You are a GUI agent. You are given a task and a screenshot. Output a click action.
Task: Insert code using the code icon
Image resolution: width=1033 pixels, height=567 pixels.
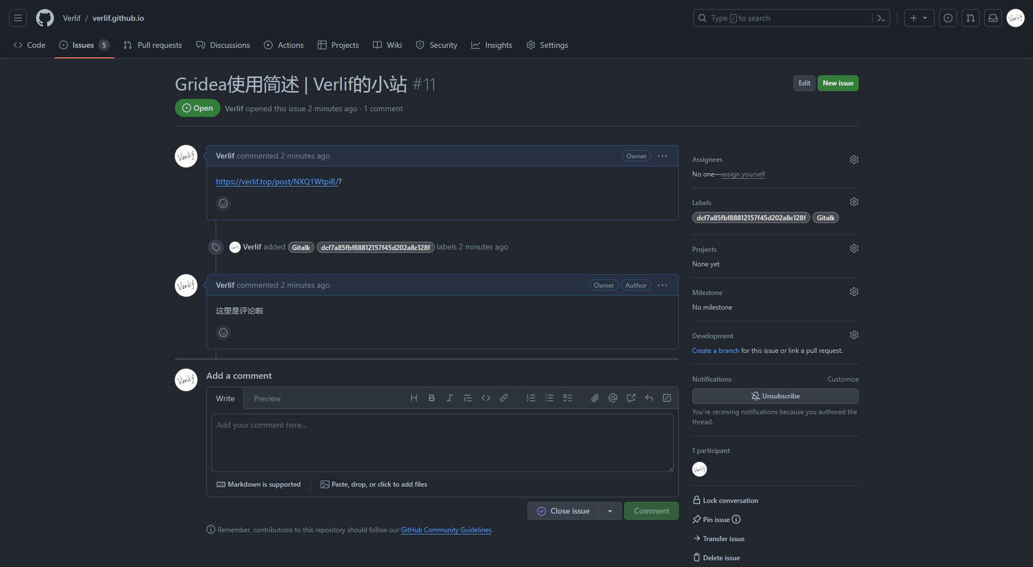tap(486, 398)
